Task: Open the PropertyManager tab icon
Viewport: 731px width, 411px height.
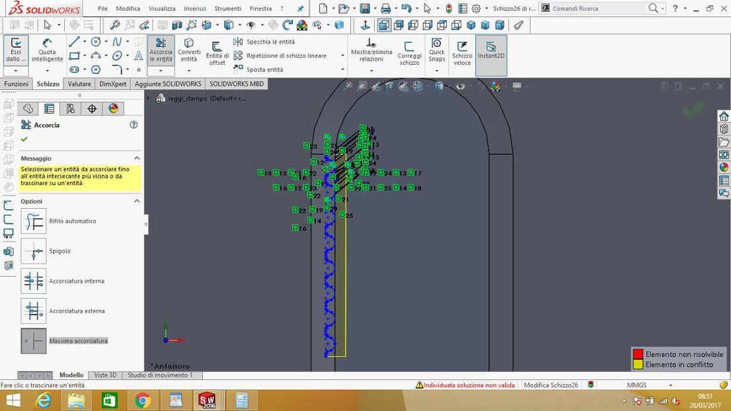Action: pyautogui.click(x=49, y=108)
